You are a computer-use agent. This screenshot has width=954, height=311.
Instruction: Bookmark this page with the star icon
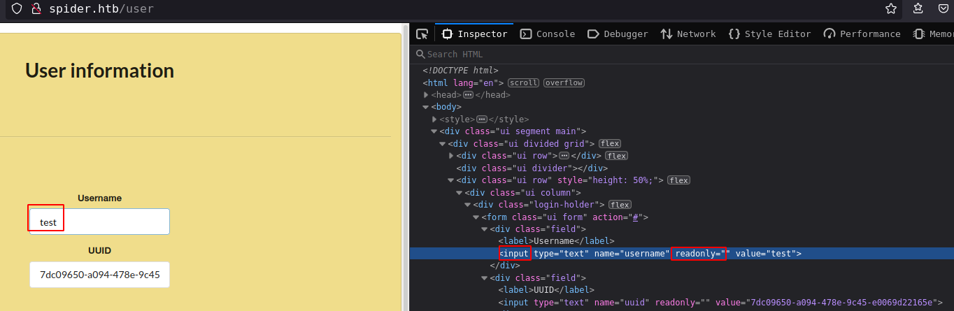(x=890, y=9)
